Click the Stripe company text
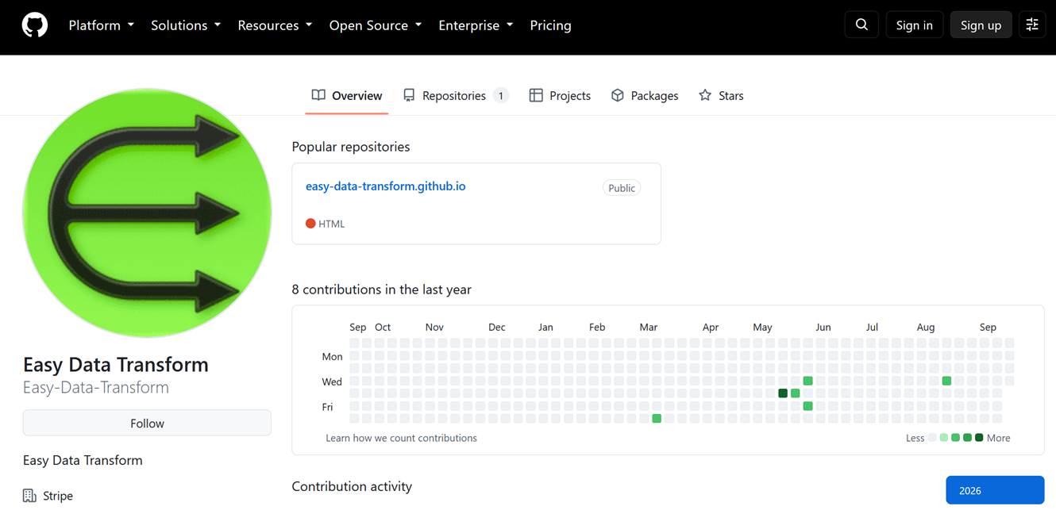1056x510 pixels. click(58, 496)
